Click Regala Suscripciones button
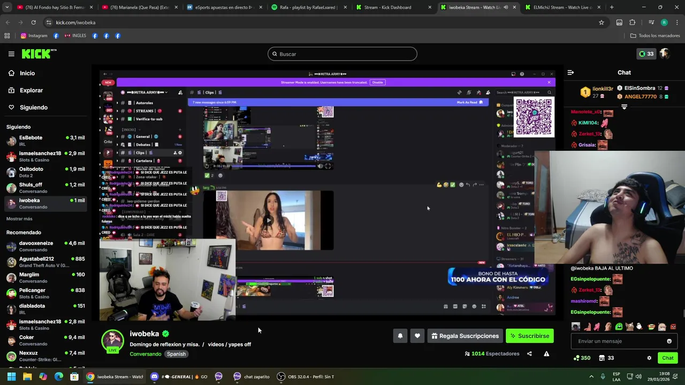This screenshot has height=385, width=685. [465, 336]
